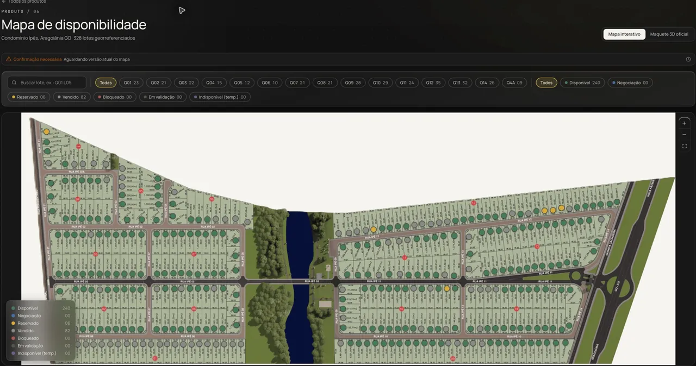Click the yellow reserved lot at the map's northwest tip
This screenshot has height=366, width=696.
[x=47, y=131]
